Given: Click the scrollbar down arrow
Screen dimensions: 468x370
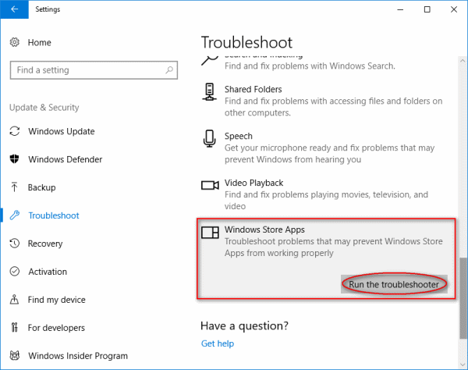Looking at the screenshot, I should 463,365.
